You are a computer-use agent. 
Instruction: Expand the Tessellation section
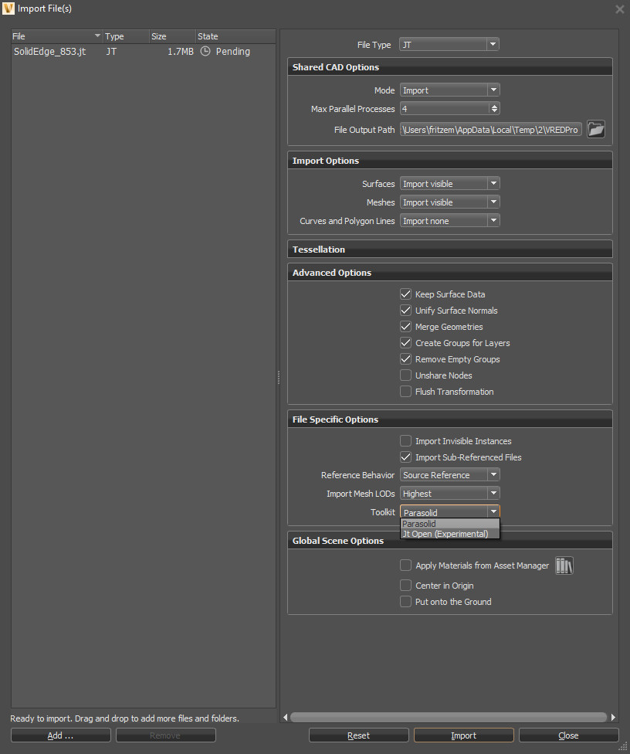(450, 249)
